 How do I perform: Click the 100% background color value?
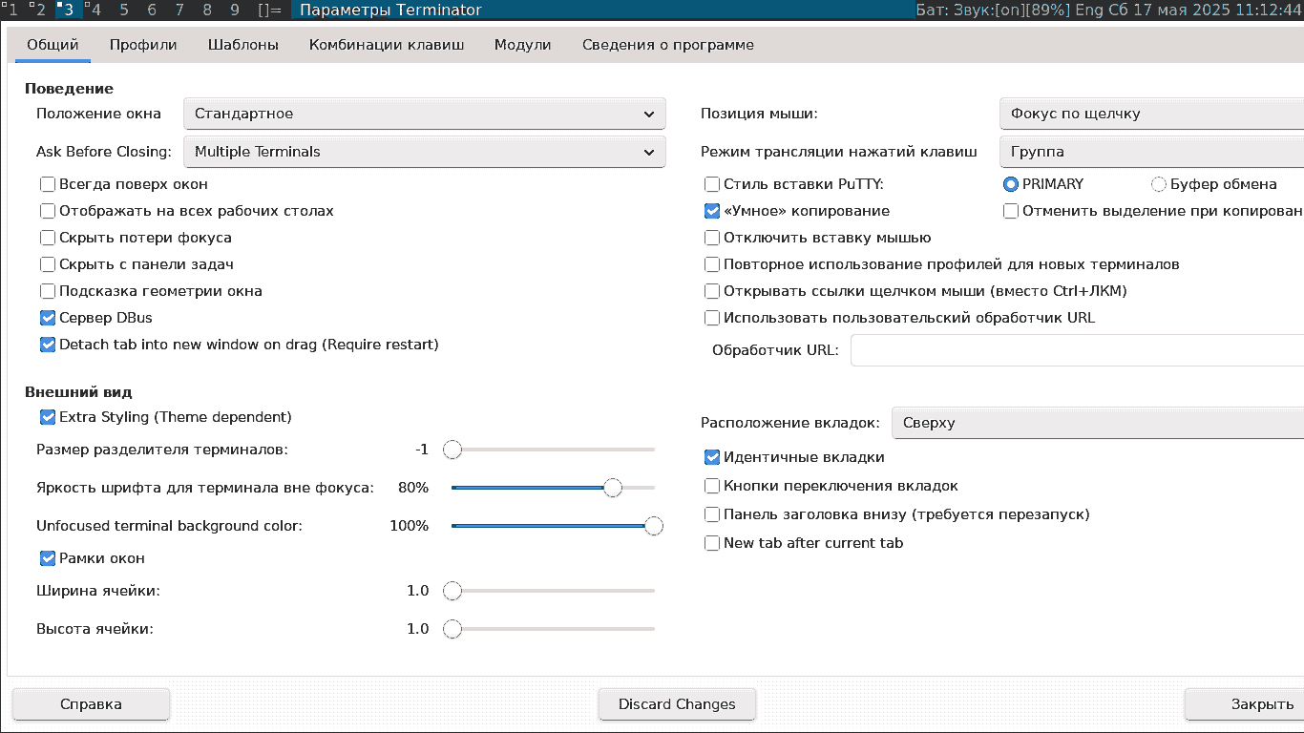pos(409,526)
